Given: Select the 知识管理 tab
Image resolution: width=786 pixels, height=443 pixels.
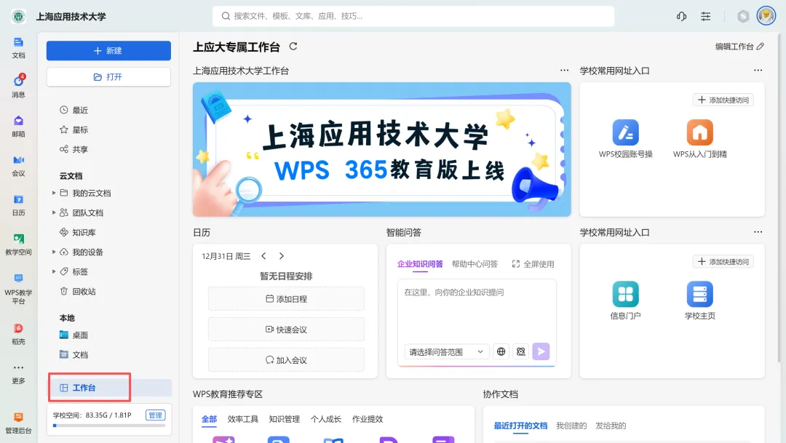Looking at the screenshot, I should click(x=285, y=419).
